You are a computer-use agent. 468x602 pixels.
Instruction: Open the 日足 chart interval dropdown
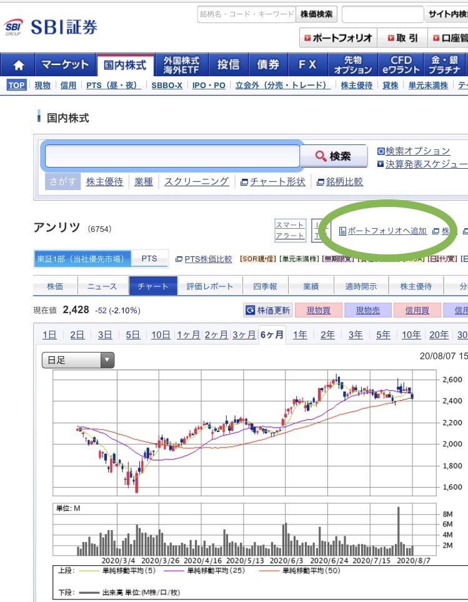coord(78,360)
